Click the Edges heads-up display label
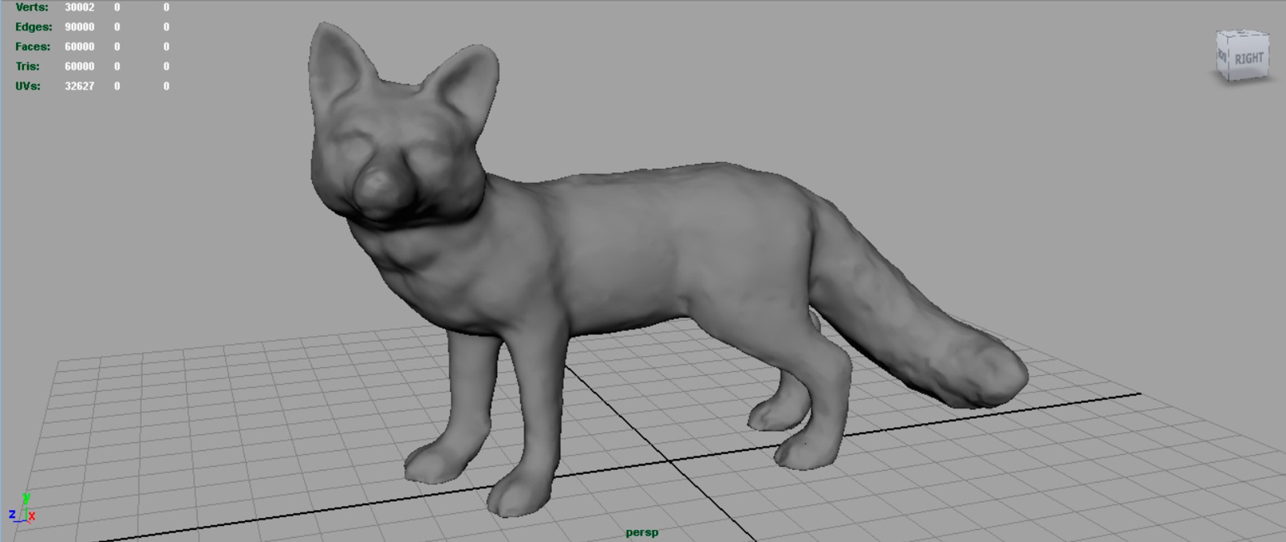The image size is (1286, 542). pos(33,27)
